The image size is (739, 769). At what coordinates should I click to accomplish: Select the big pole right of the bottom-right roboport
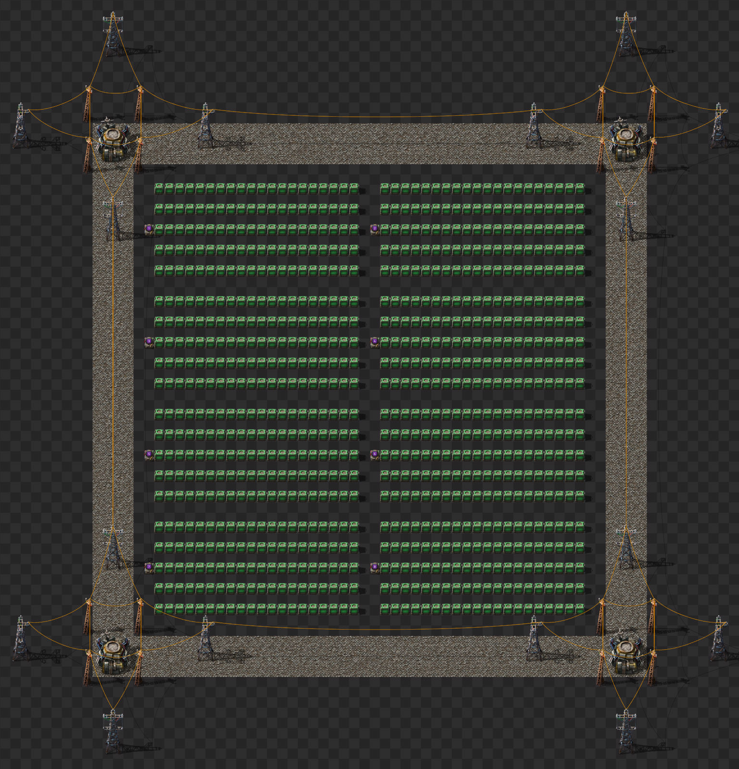tap(718, 638)
